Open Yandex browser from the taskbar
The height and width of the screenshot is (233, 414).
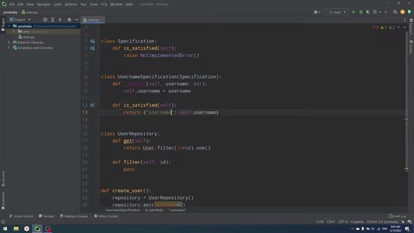click(27, 228)
